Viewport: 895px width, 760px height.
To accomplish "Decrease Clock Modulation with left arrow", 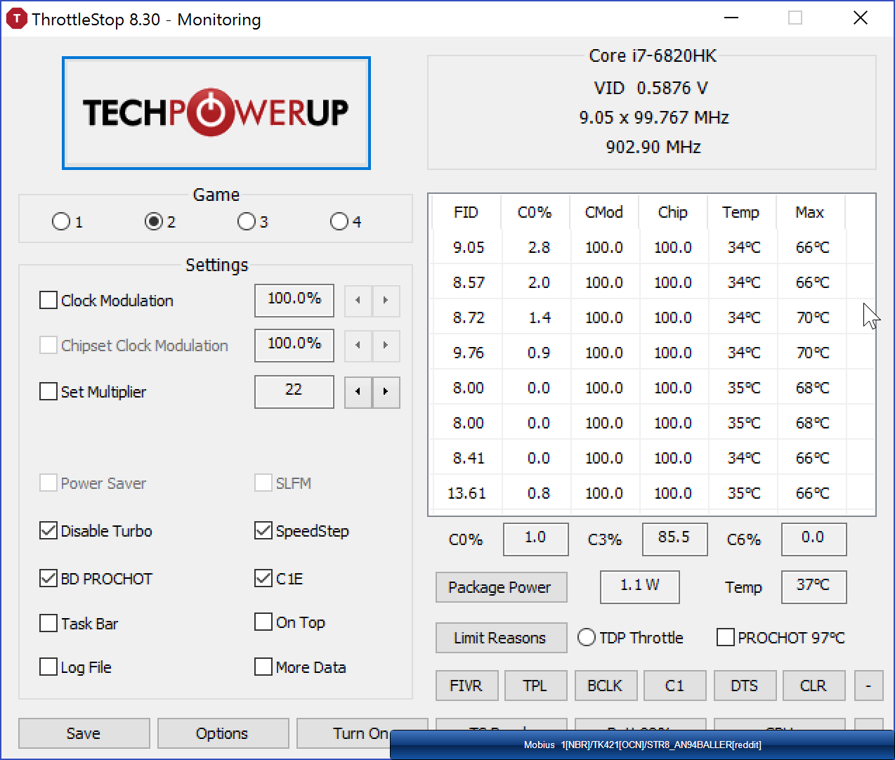I will [x=358, y=301].
